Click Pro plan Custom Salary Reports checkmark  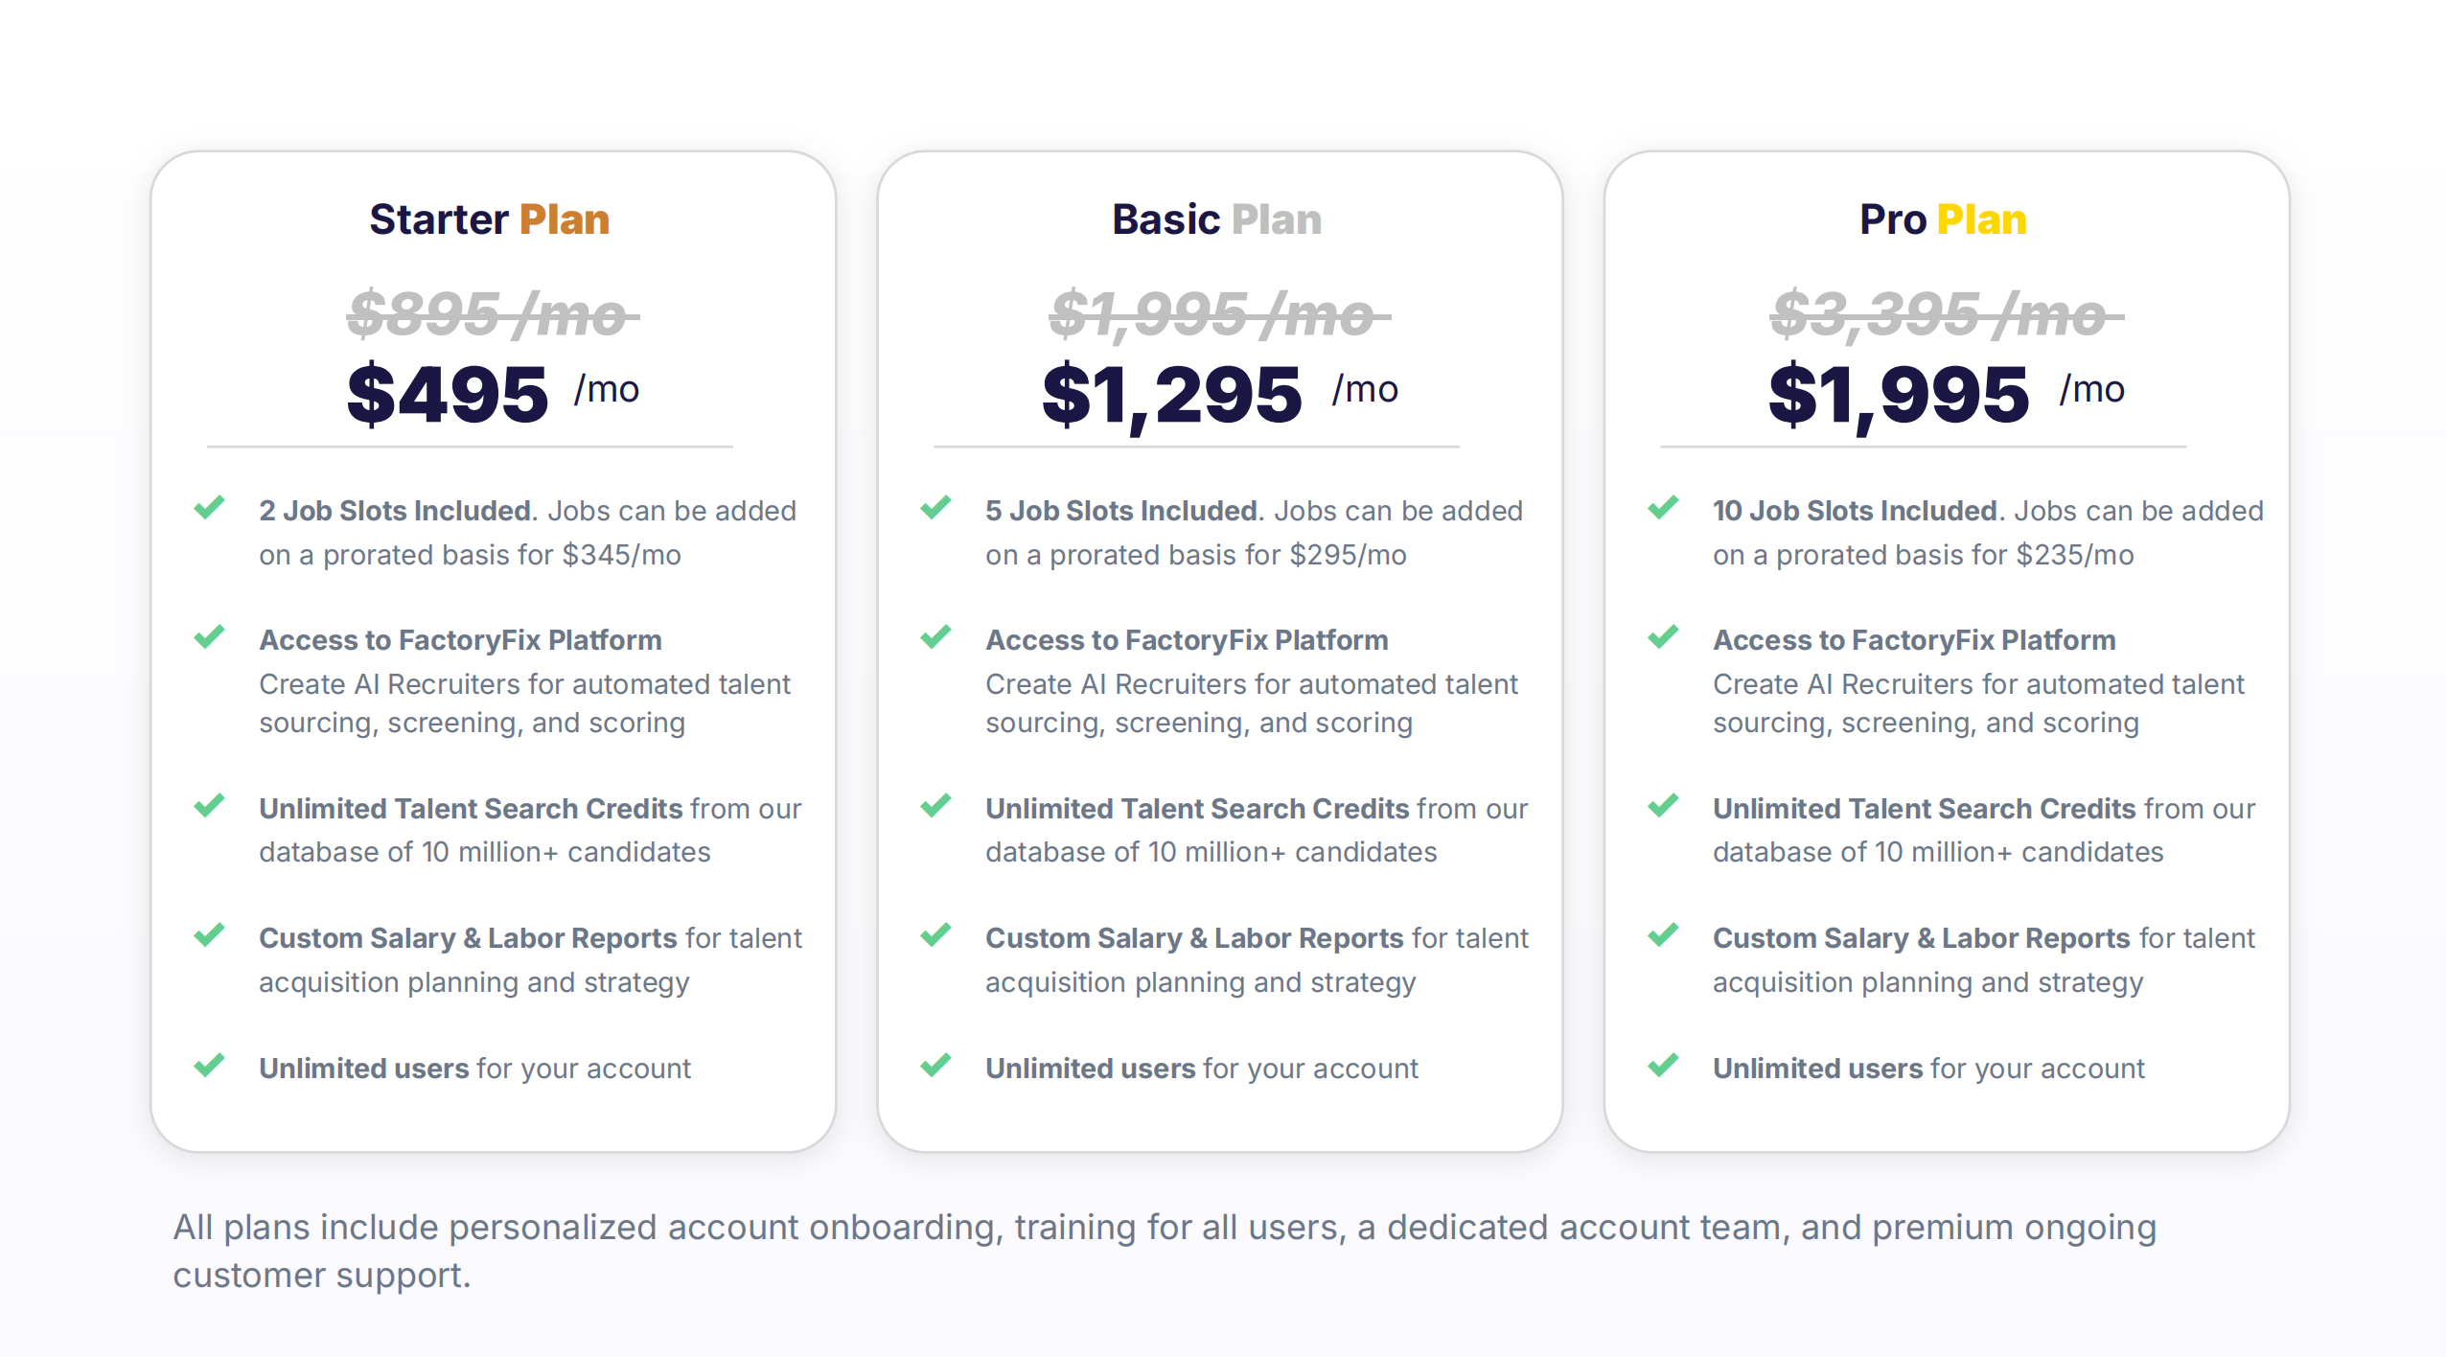coord(1663,934)
